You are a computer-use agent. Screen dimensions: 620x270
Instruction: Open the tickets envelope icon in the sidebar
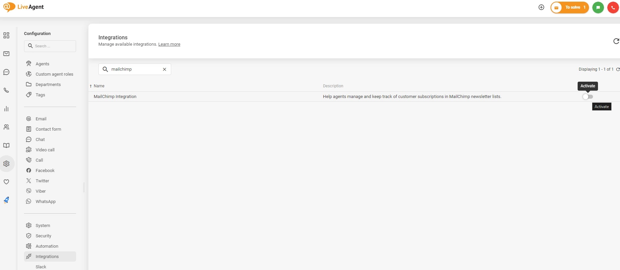tap(6, 54)
